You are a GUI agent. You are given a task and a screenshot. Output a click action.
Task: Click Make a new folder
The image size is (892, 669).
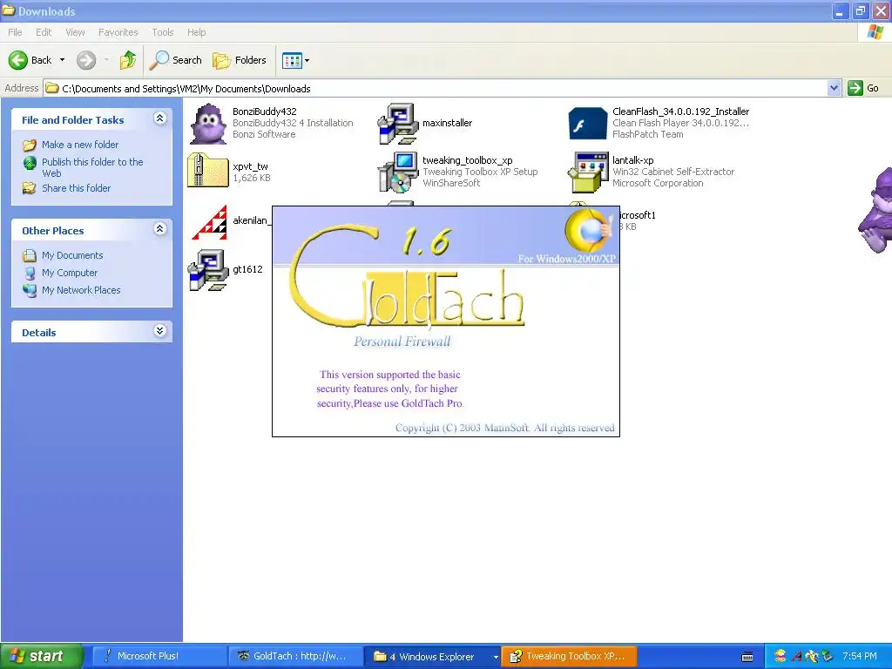[x=80, y=145]
